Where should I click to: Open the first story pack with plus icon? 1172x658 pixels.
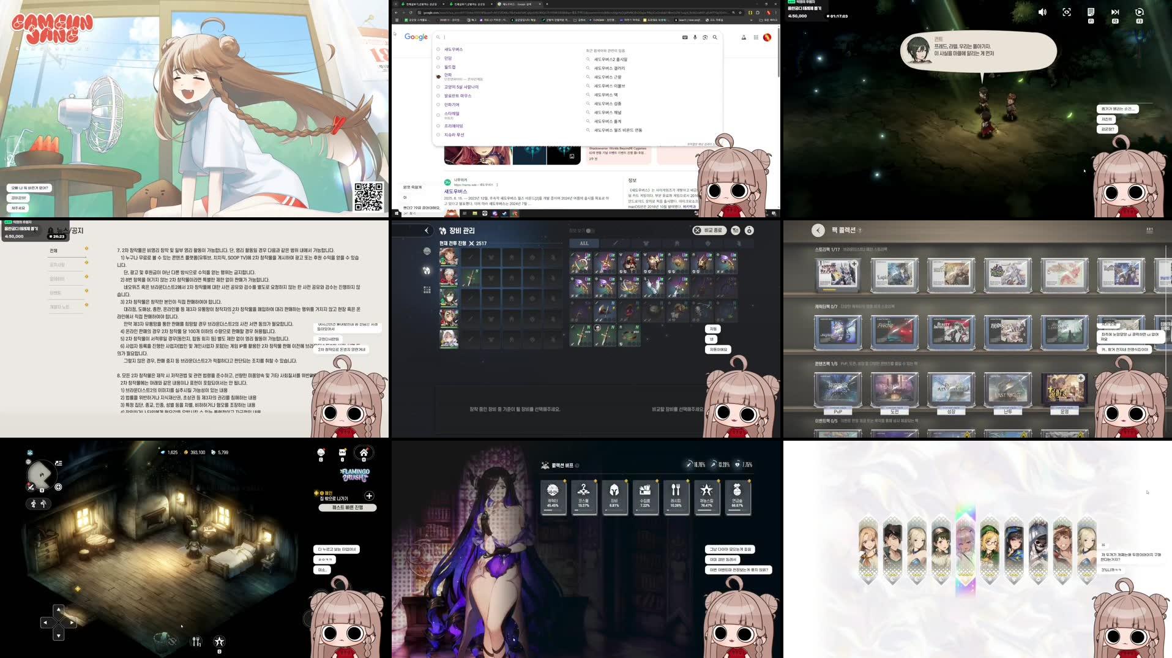coord(838,275)
